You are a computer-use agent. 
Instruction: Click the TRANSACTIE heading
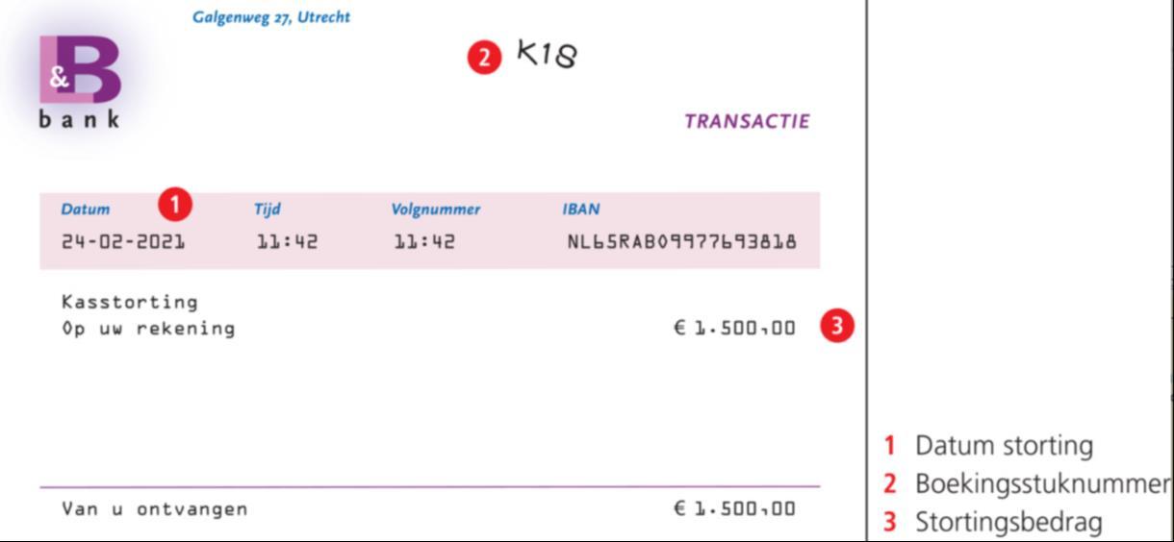point(747,122)
